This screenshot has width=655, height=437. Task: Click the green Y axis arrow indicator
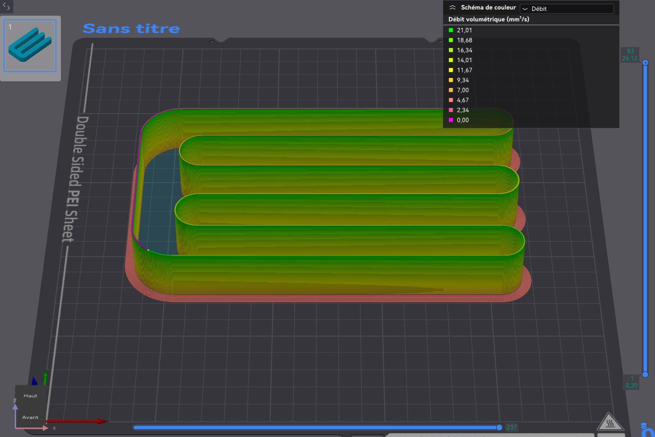pyautogui.click(x=45, y=377)
